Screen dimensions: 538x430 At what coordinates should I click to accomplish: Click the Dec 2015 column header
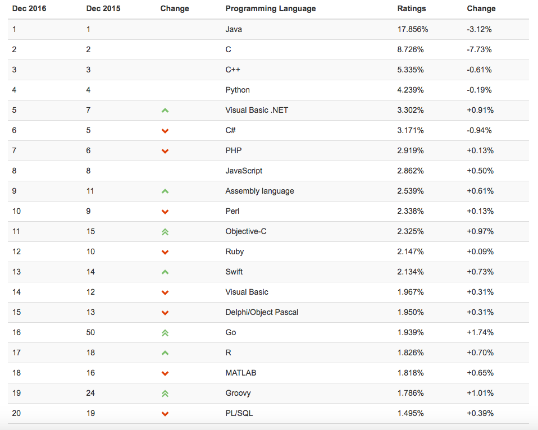(x=103, y=8)
